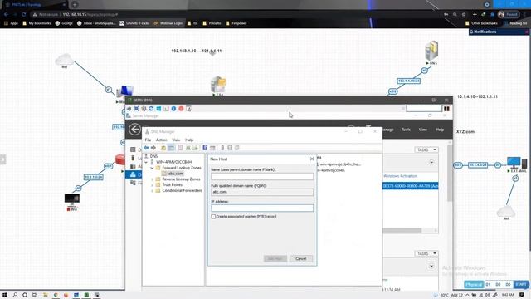Click the fullscreen icon in the DEMO DNS console toolbar

[136, 109]
